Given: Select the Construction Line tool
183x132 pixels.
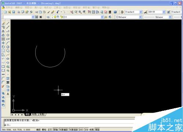Looking at the screenshot, I should click(x=8, y=27).
